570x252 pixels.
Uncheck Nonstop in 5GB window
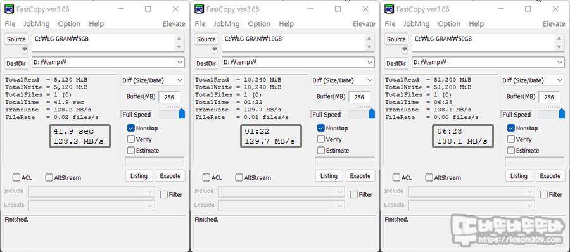coord(131,128)
